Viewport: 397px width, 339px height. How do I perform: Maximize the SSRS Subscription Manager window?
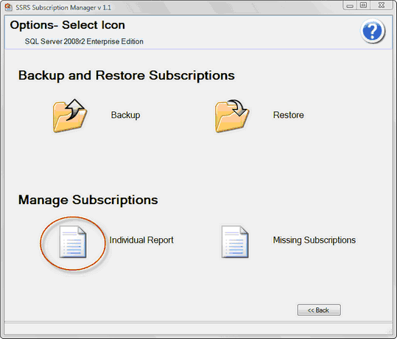click(364, 5)
